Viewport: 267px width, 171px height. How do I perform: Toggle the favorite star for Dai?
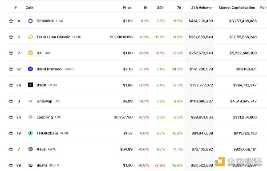tap(11, 53)
